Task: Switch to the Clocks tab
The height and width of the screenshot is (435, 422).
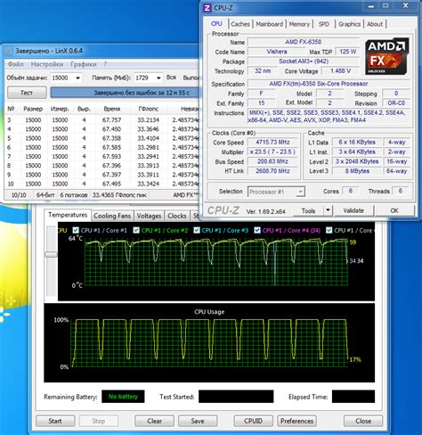Action: pos(177,216)
